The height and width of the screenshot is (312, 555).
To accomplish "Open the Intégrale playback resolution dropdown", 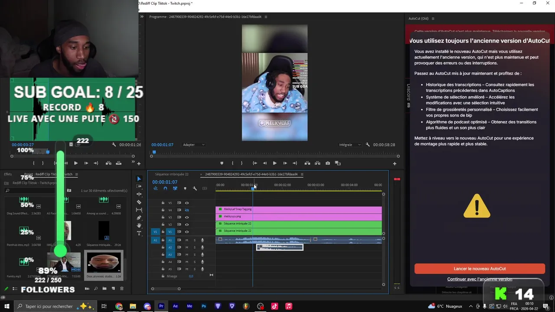I will click(x=349, y=145).
